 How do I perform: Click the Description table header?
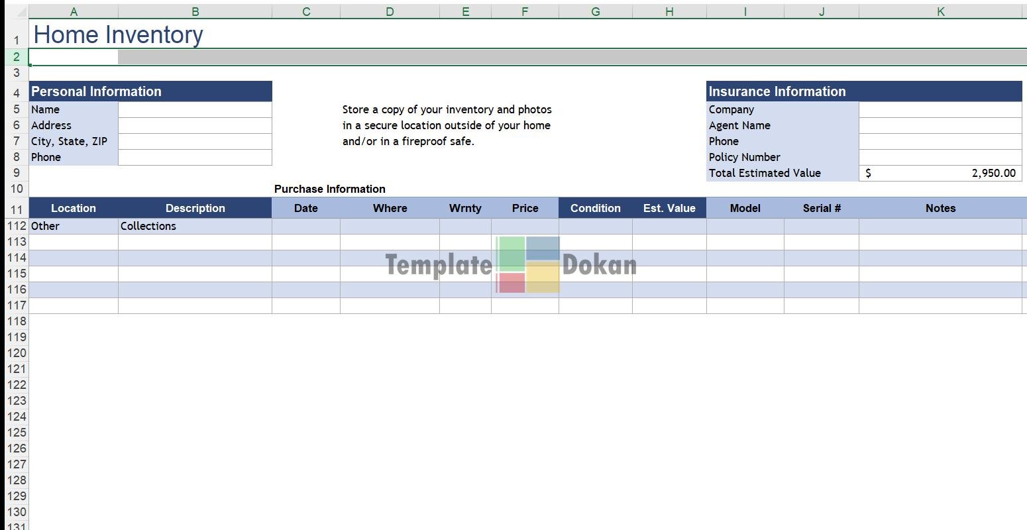click(195, 208)
